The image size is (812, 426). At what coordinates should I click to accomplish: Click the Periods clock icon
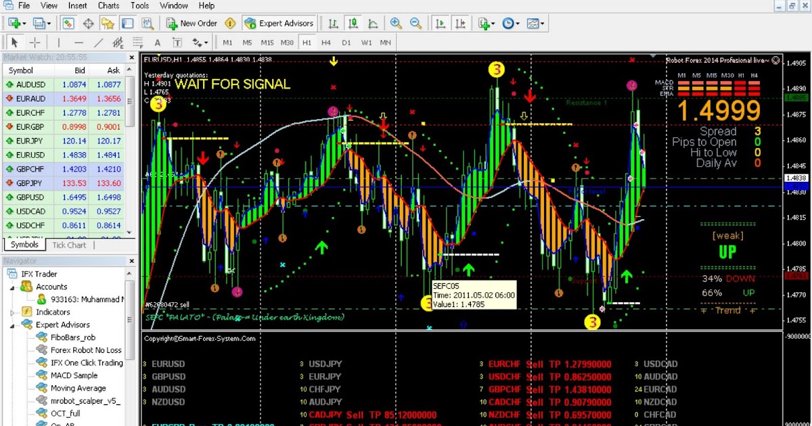click(x=508, y=24)
